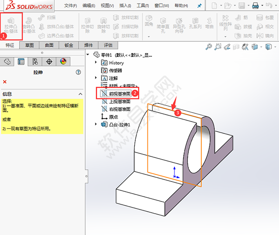Image resolution: width=279 pixels, height=235 pixels.
Task: Open the 插入(I) menu
Action: click(125, 6)
